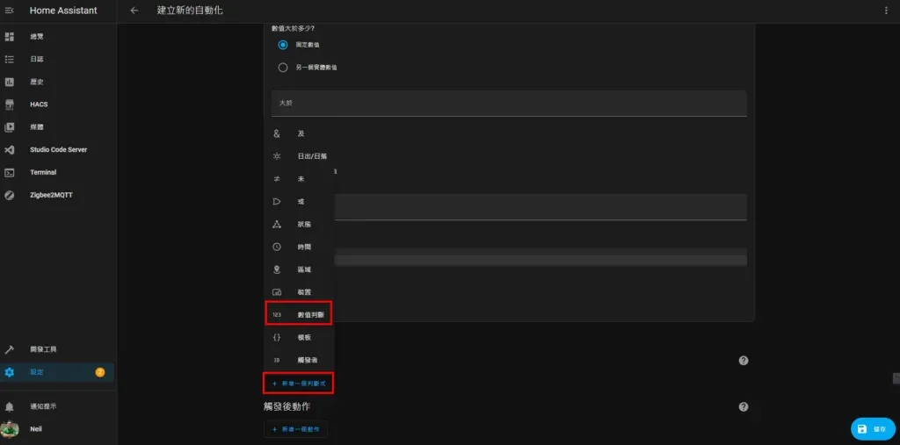Screen dimensions: 900x445
Task: Open 開發工具 developer tools
Action: coord(43,349)
